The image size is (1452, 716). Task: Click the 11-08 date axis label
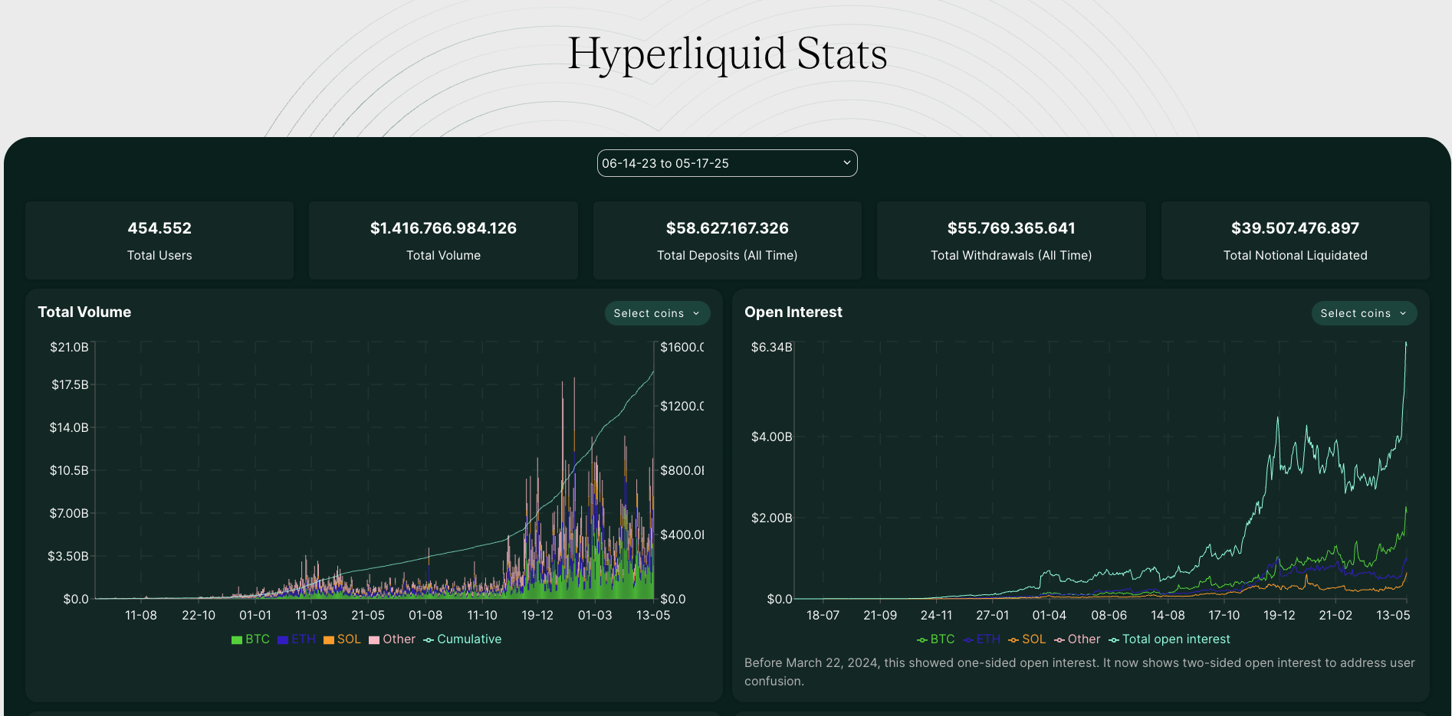[141, 616]
